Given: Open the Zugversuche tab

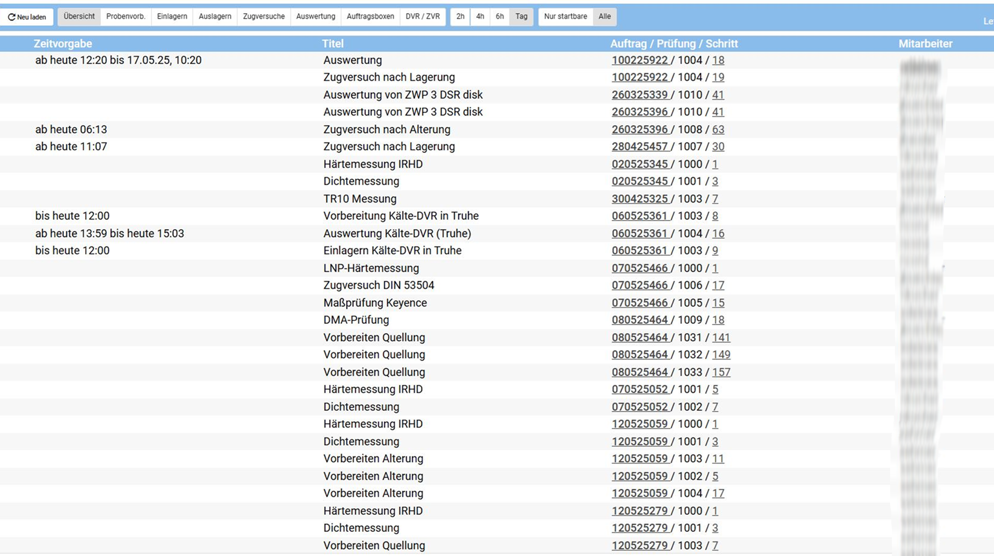Looking at the screenshot, I should click(264, 17).
